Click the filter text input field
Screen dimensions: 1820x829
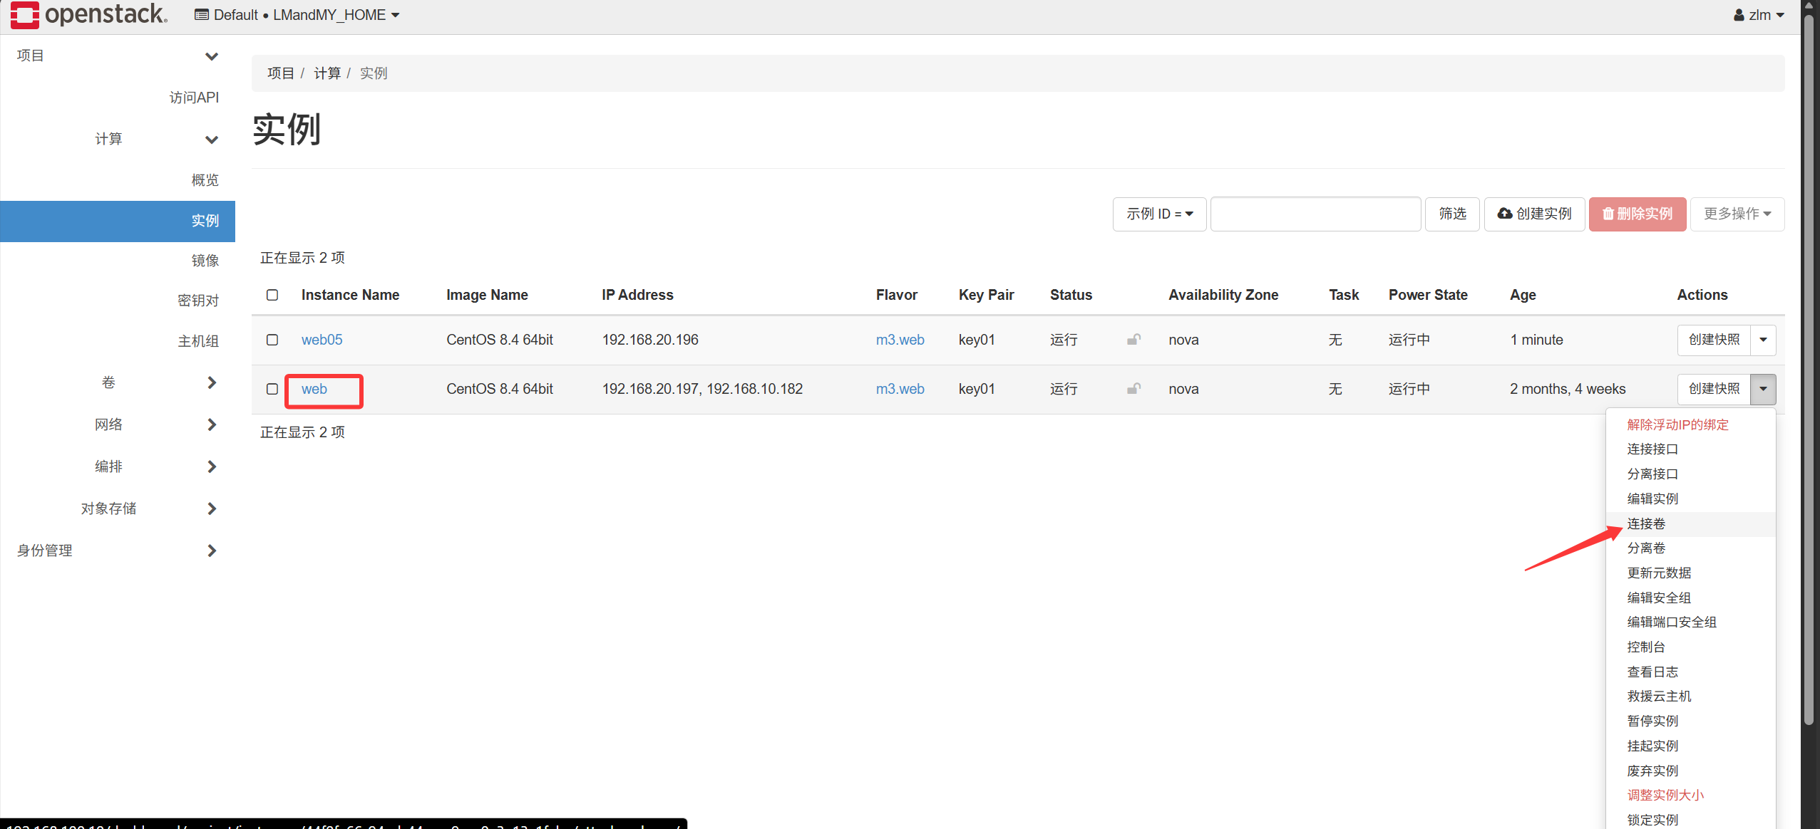point(1315,214)
